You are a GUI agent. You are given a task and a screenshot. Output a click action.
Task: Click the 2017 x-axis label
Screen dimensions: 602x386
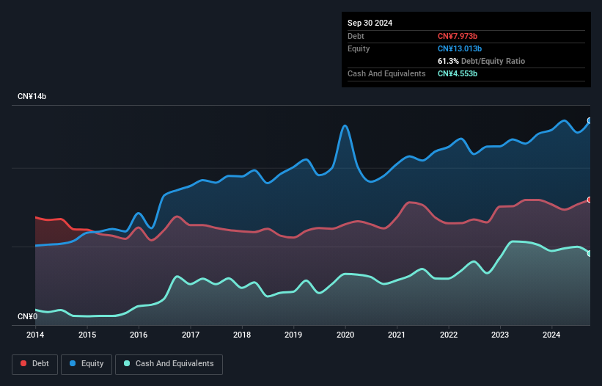coord(191,335)
